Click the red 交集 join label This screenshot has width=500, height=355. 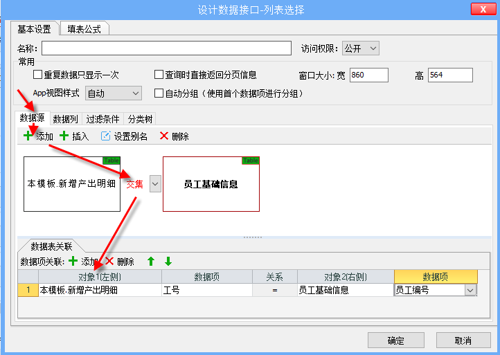tap(134, 184)
